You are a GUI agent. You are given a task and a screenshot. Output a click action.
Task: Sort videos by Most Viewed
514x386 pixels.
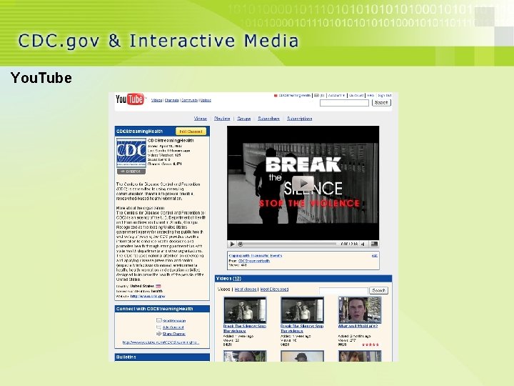click(x=246, y=289)
